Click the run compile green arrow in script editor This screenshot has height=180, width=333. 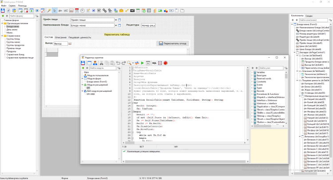[x=142, y=63]
